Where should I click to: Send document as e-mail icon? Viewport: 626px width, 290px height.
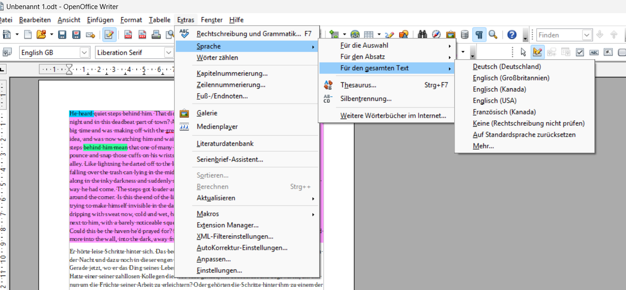click(x=90, y=35)
